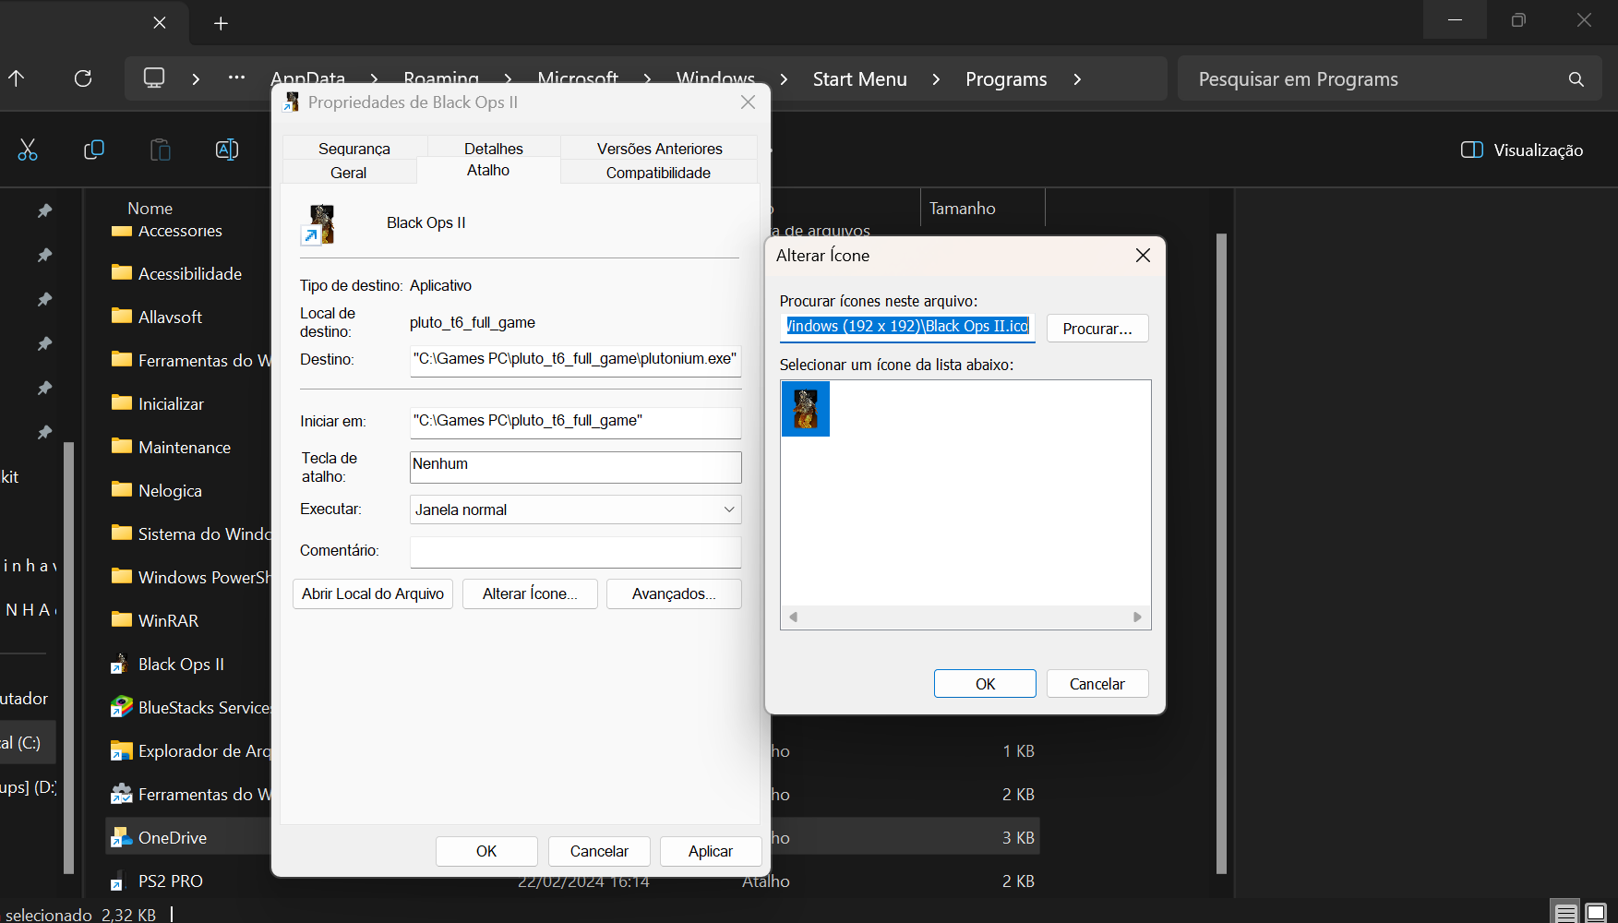Switch to the Detalhes tab
1618x923 pixels.
pos(493,148)
